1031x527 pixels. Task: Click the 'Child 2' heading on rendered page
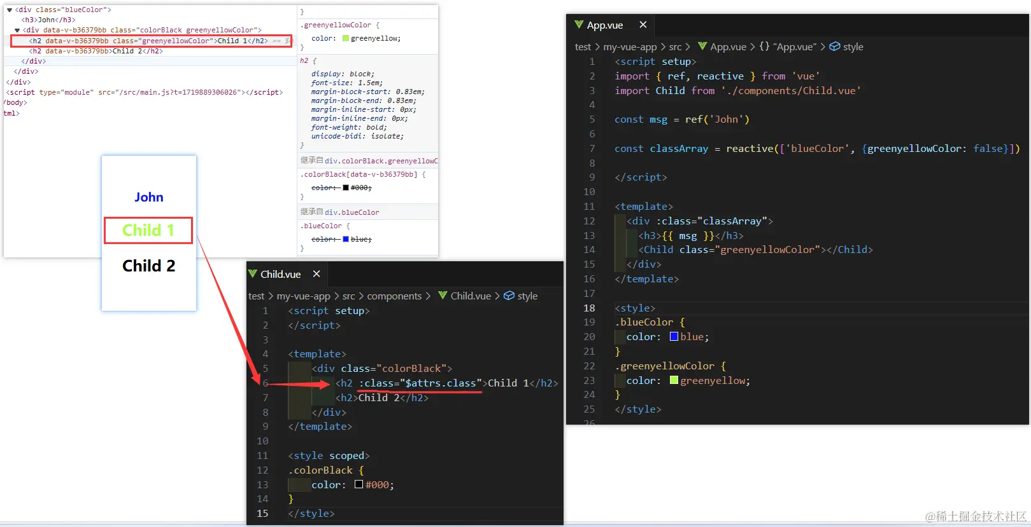[148, 266]
